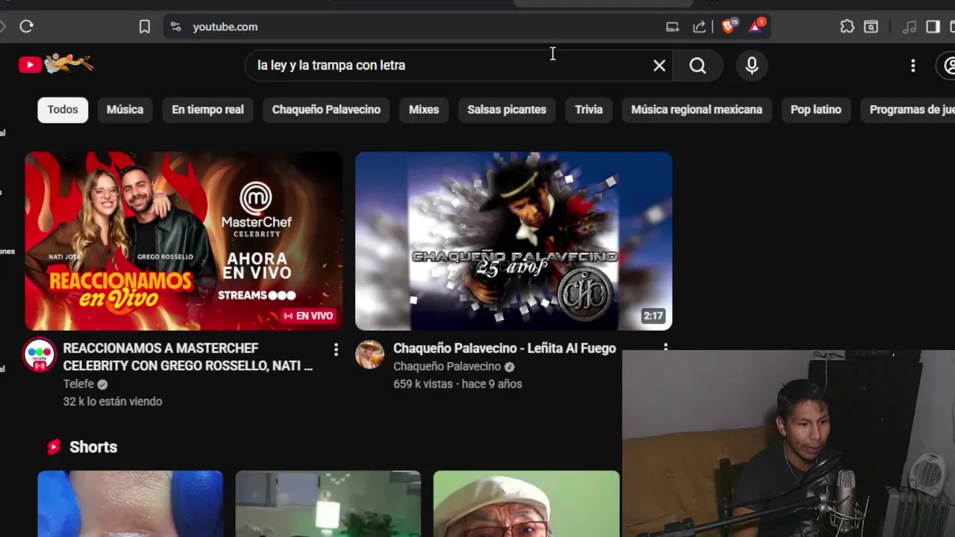This screenshot has height=537, width=955.
Task: Select the Chaqueño Palavecino chip
Action: [326, 110]
